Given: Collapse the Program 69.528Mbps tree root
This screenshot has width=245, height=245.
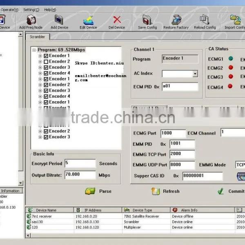Looking at the screenshot, I should click(x=34, y=50).
